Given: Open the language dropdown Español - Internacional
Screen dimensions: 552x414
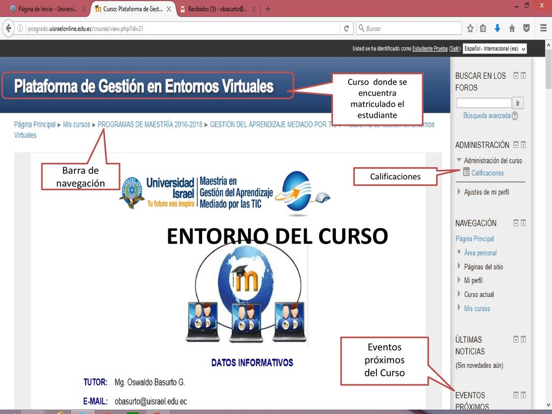Looking at the screenshot, I should coord(495,49).
